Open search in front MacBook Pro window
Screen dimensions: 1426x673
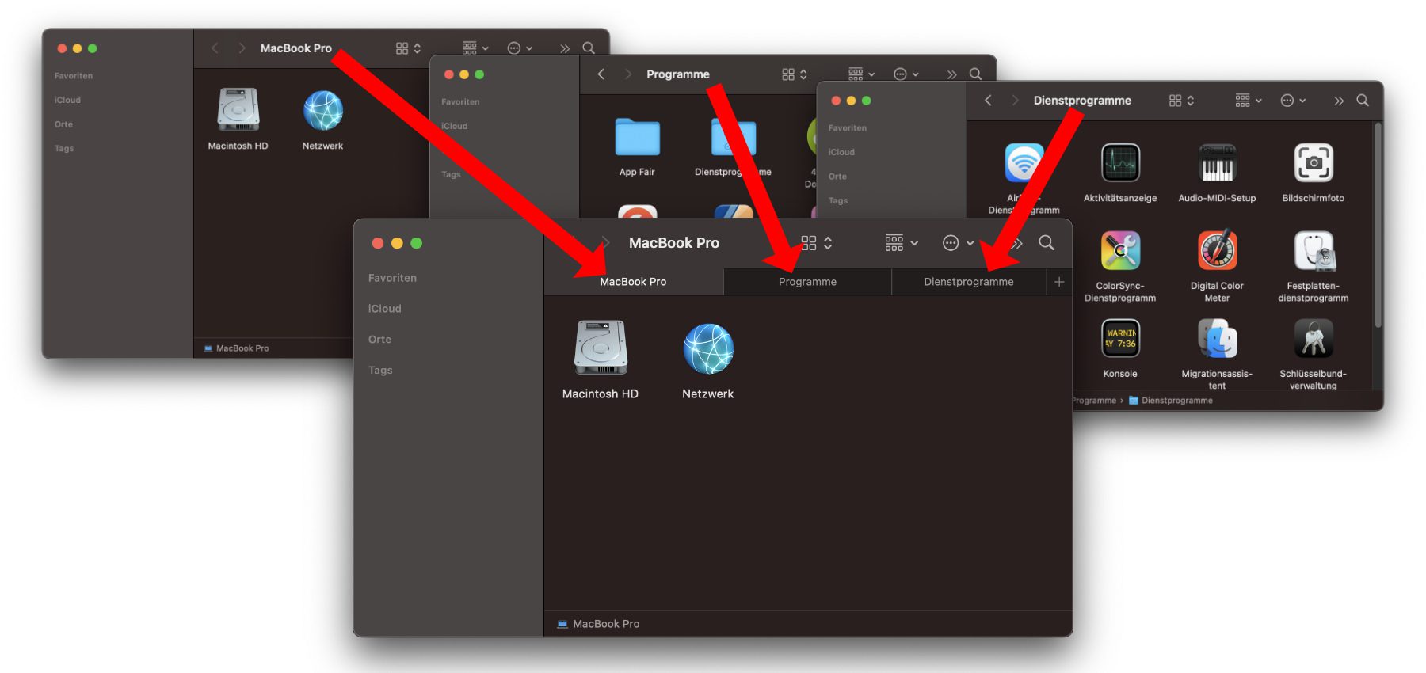point(1046,243)
